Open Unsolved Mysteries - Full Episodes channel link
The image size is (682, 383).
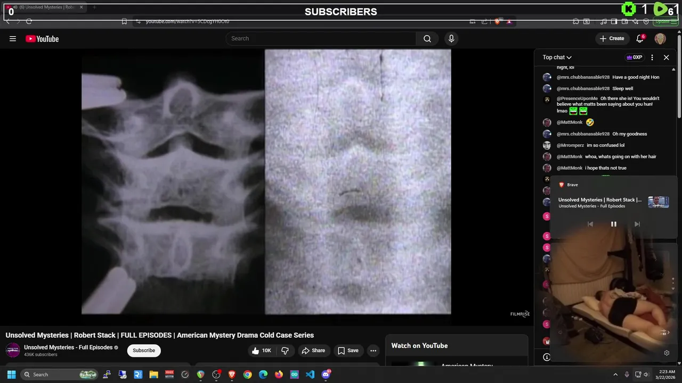[x=68, y=347]
